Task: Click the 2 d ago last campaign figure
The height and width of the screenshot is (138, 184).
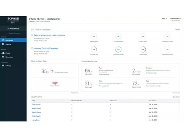Action: 137,71
